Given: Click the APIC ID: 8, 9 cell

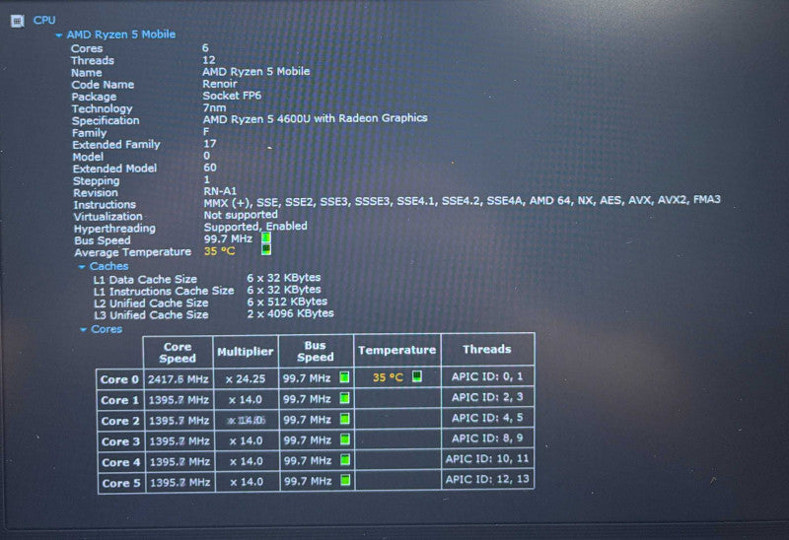Looking at the screenshot, I should pyautogui.click(x=487, y=438).
